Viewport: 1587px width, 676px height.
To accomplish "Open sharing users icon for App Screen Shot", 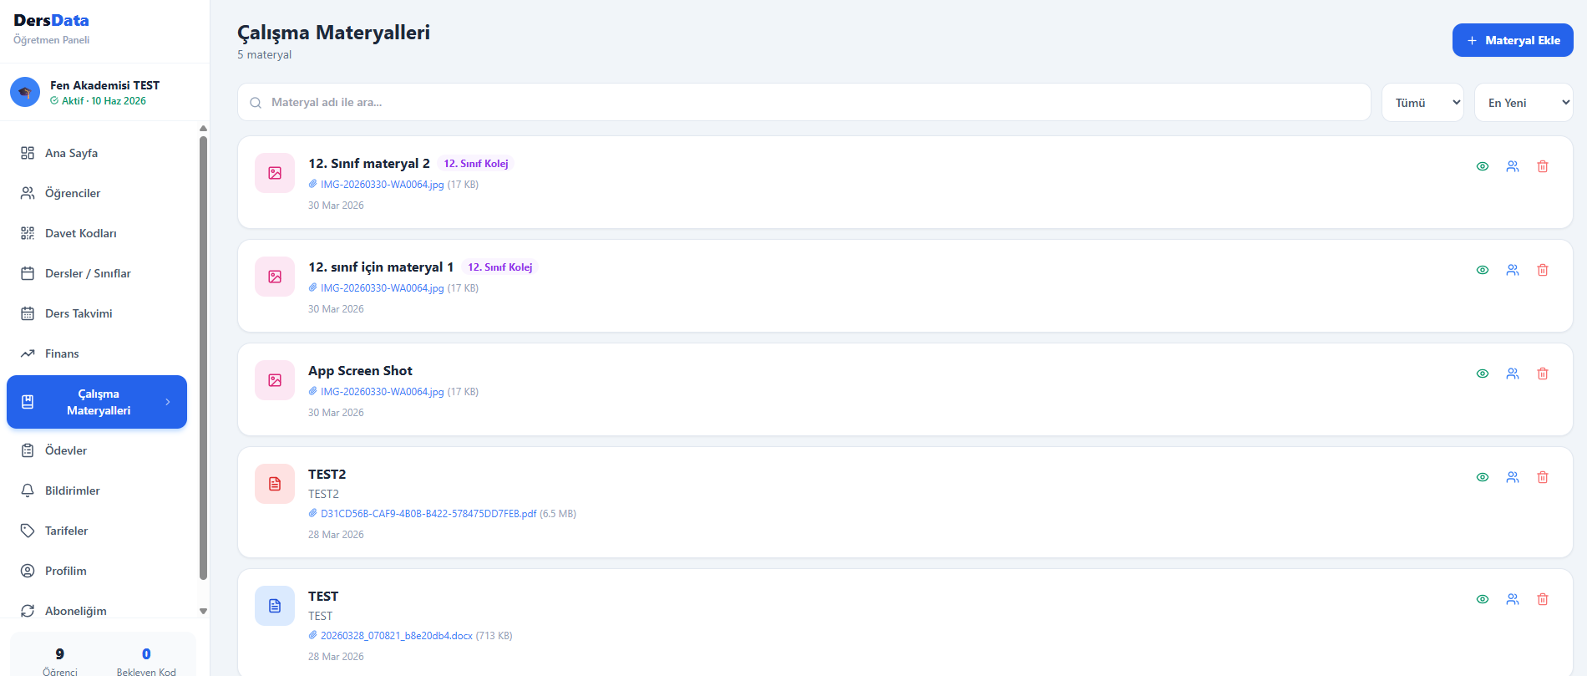I will point(1512,374).
